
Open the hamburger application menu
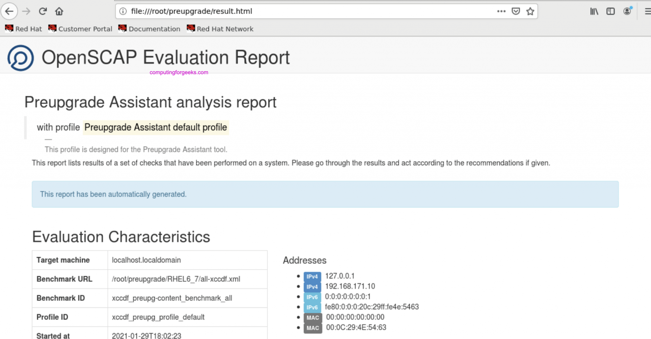coord(647,11)
